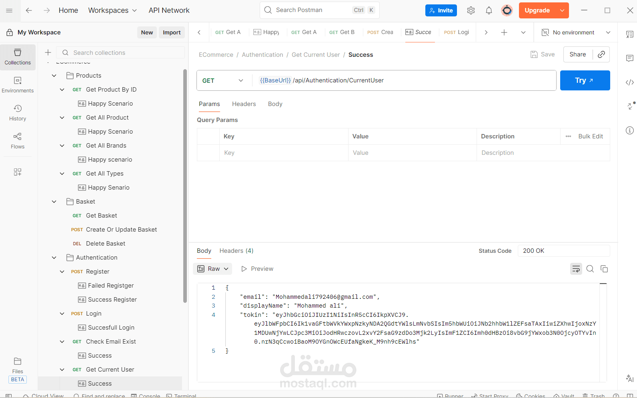Click the collections list scrollbar
Image resolution: width=637 pixels, height=398 pixels.
[x=185, y=186]
